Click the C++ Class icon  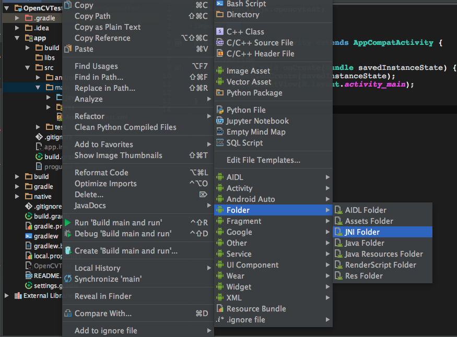220,31
